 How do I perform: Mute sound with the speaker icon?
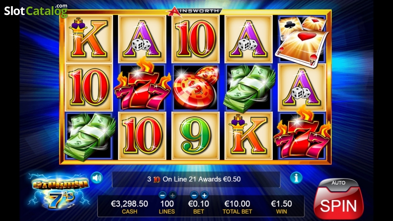click(97, 178)
